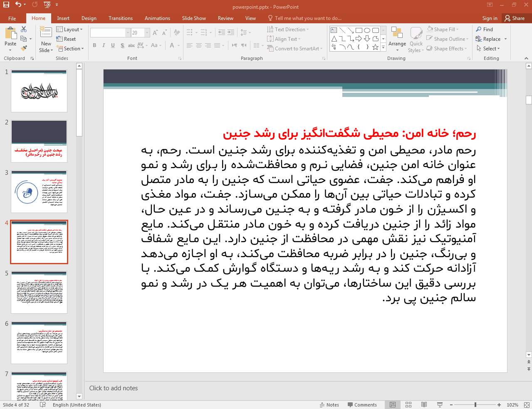The height and width of the screenshot is (409, 532).
Task: Click the Paste icon in Clipboard group
Action: click(10, 34)
